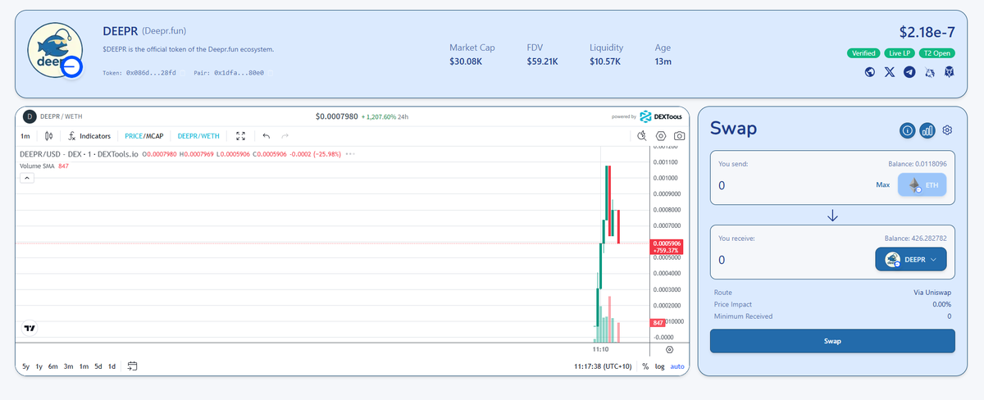Open the timezone selector showing UTC+10
Viewport: 984px width, 400px height.
point(604,366)
